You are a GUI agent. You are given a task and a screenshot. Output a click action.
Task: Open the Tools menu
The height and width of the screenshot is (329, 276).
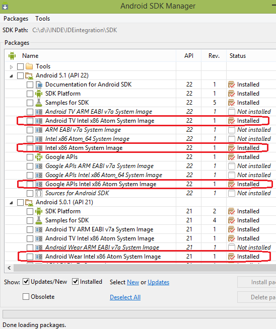(43, 19)
